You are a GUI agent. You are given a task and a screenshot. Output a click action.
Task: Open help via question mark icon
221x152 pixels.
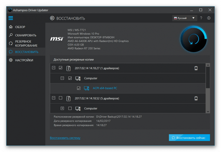pyautogui.click(x=201, y=18)
